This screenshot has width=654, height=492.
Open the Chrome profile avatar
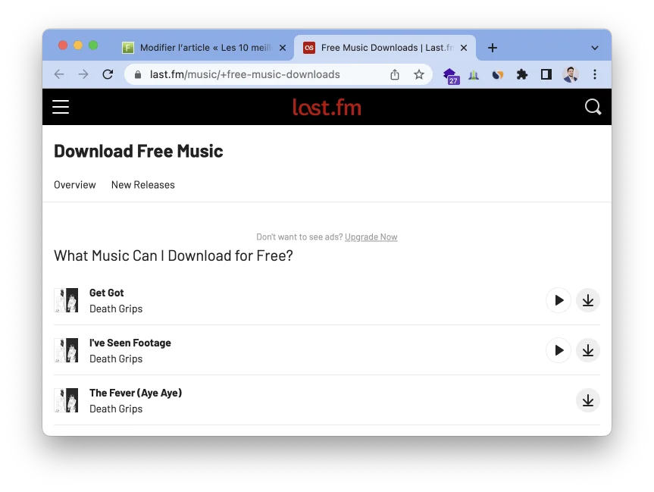(x=570, y=75)
